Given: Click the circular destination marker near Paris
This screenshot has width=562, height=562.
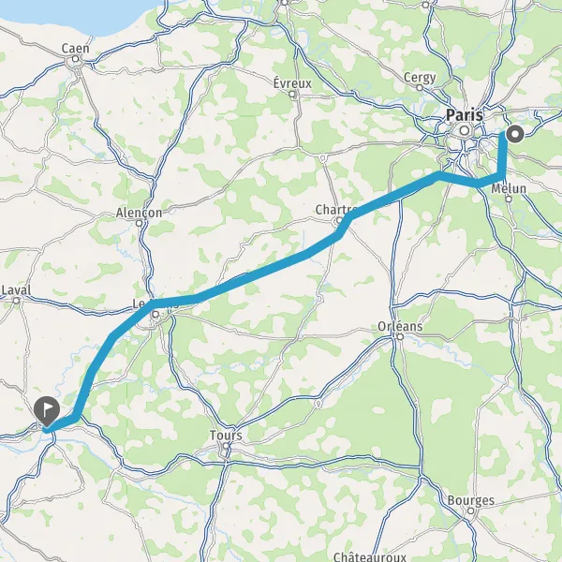Looking at the screenshot, I should [x=515, y=134].
